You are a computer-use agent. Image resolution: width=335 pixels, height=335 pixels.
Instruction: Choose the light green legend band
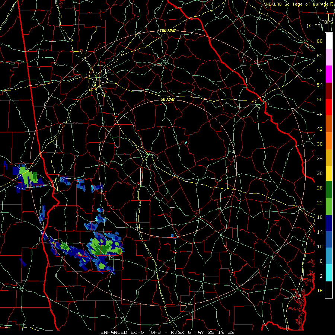(329, 206)
